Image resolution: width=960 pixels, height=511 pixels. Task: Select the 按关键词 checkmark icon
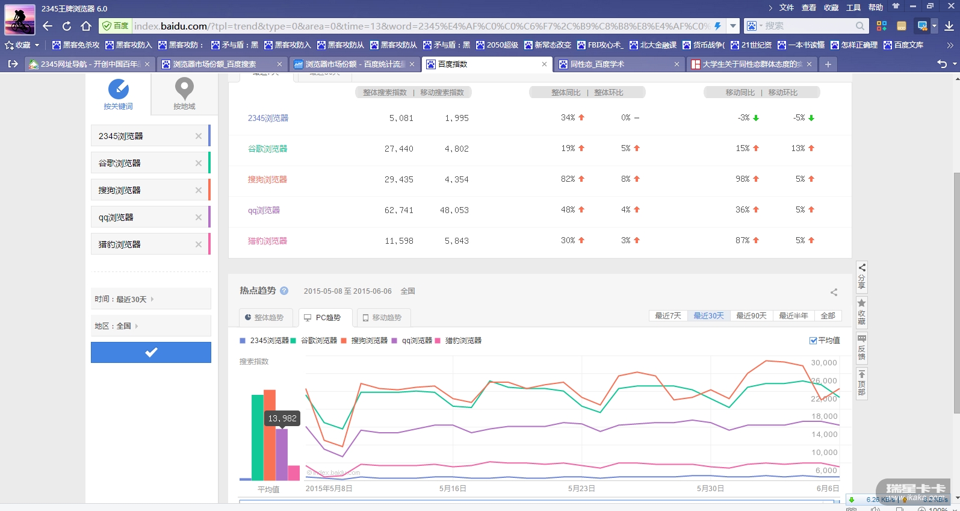[x=118, y=90]
